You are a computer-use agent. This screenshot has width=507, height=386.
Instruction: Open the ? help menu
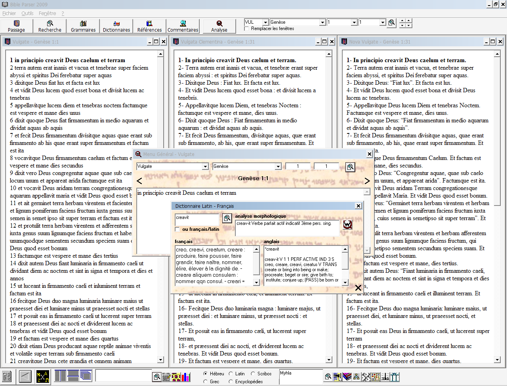(63, 13)
